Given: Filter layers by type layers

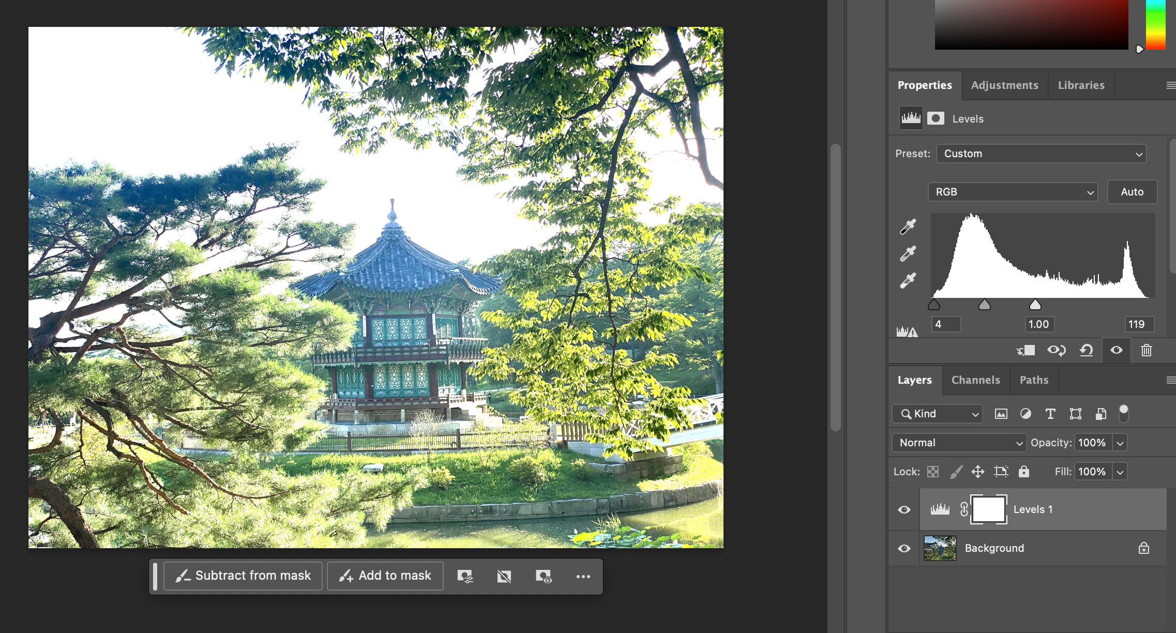Looking at the screenshot, I should coord(1050,414).
